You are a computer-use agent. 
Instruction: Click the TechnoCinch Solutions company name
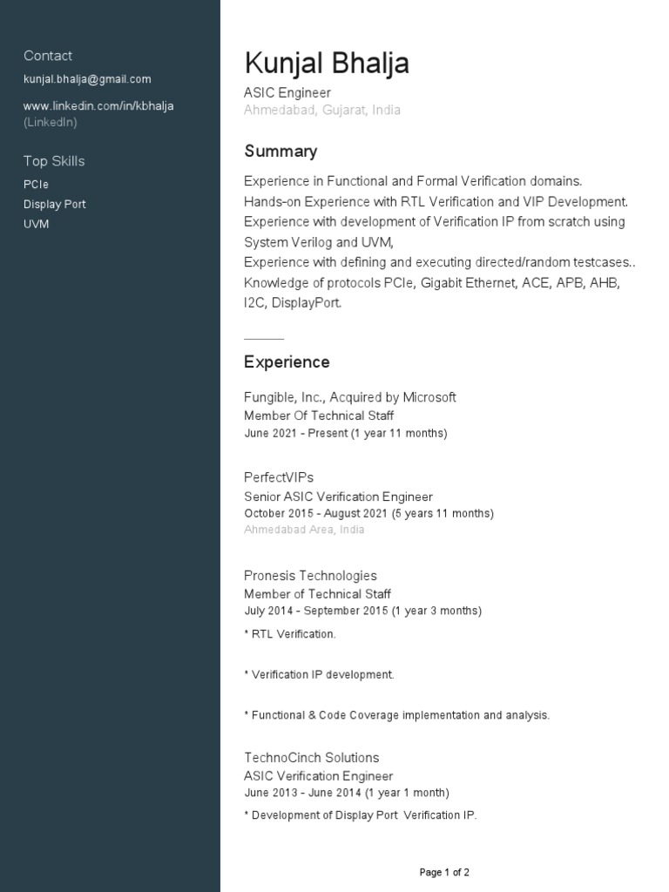pyautogui.click(x=312, y=758)
